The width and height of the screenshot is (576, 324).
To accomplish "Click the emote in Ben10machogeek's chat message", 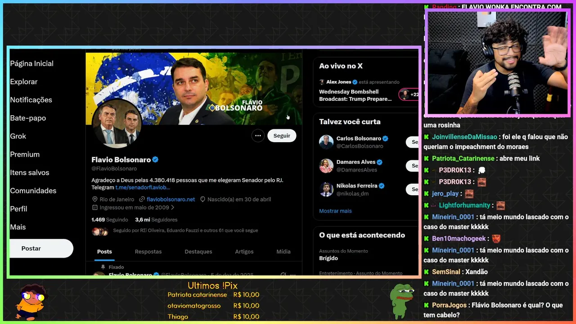I will coord(496,239).
